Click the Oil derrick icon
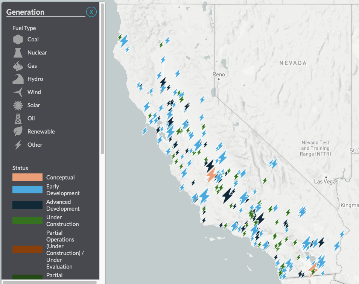Viewport: 359px width, 284px height. click(18, 118)
